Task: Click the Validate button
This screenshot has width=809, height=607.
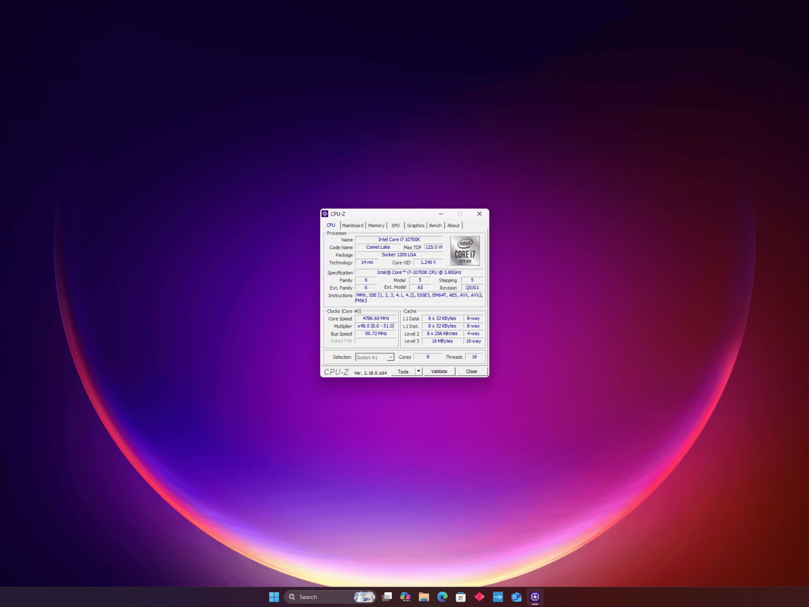Action: click(439, 371)
